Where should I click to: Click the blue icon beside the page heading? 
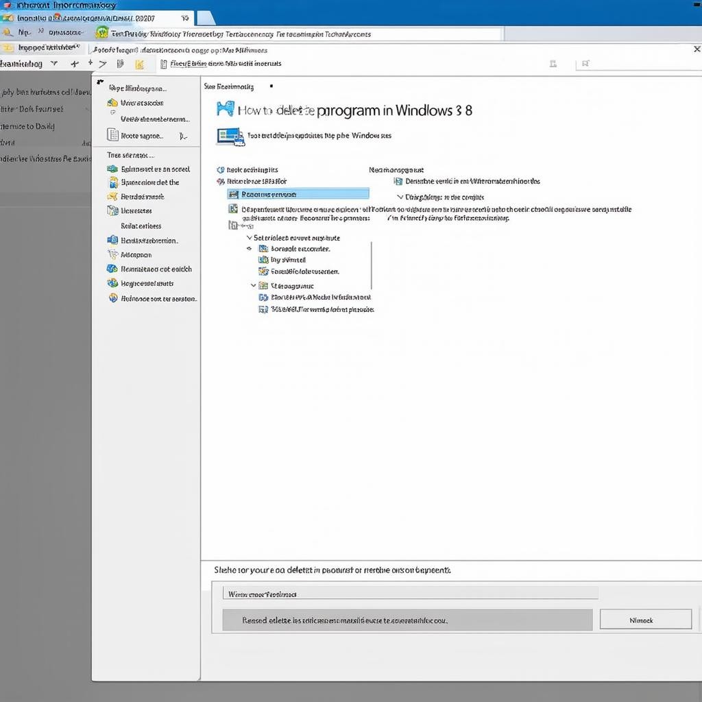225,110
